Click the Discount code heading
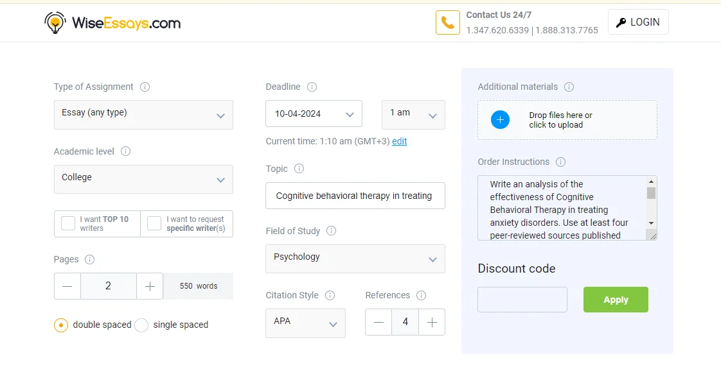 point(517,268)
